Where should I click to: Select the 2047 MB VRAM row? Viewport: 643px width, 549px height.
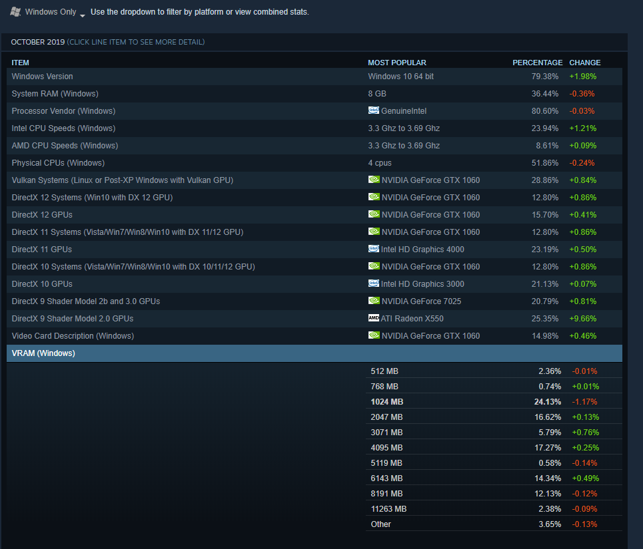494,417
